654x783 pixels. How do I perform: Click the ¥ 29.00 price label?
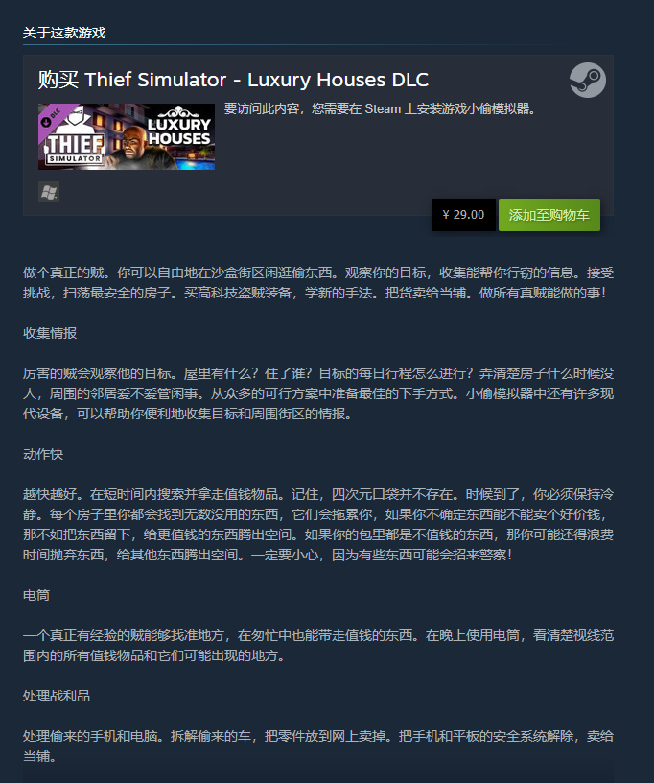click(463, 215)
